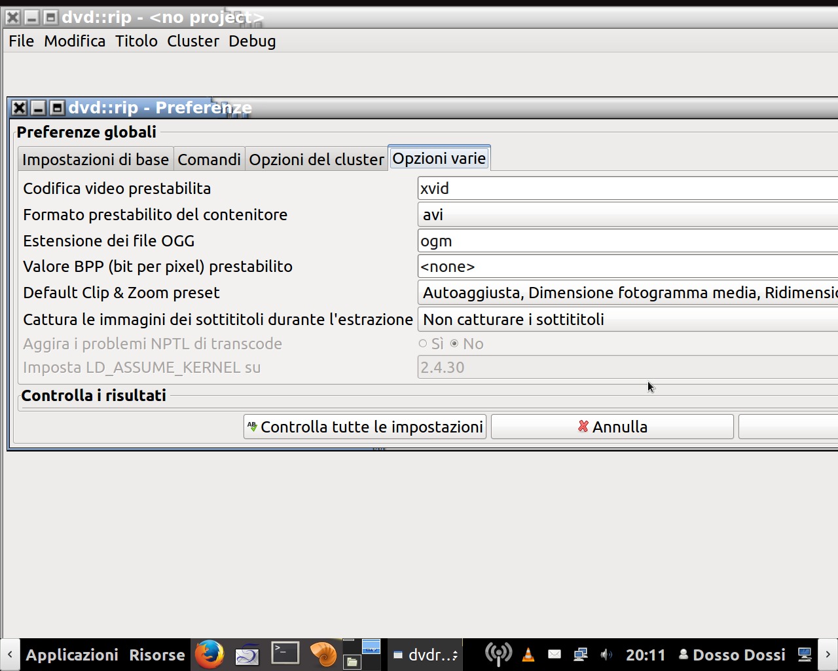Screen dimensions: 838x671
Task: Click the Preferenze globali heading
Action: (x=86, y=132)
